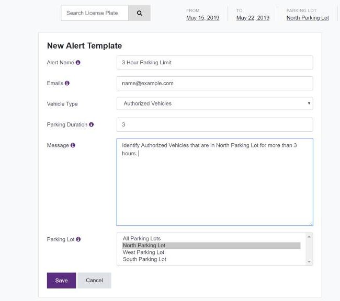The width and height of the screenshot is (340, 301).
Task: Open the TO date May 22, 2019 picker
Action: 253,18
